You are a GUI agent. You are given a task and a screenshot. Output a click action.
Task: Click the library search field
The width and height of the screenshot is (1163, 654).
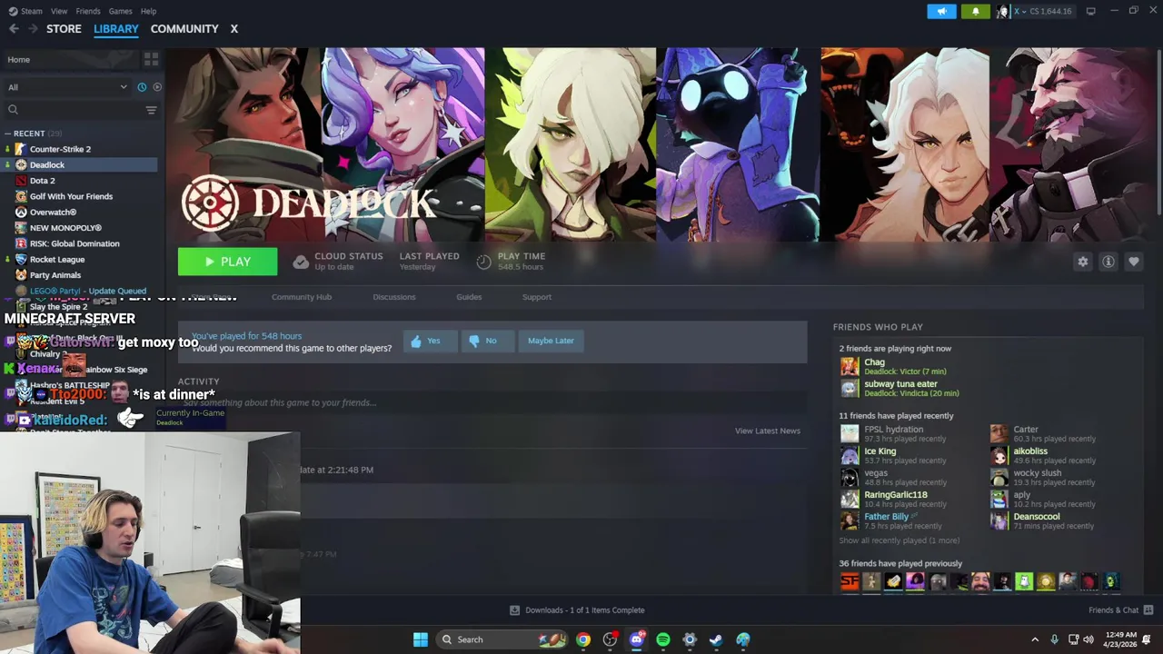tap(73, 110)
